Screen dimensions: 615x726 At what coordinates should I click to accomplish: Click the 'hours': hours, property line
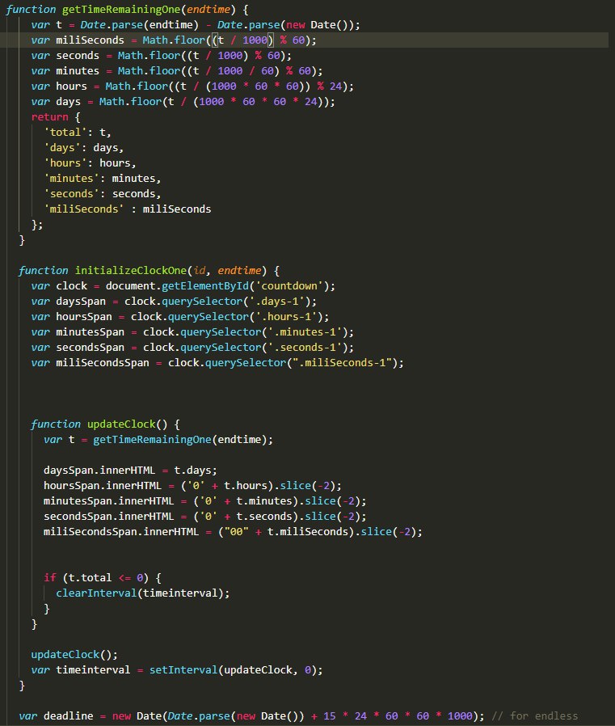click(x=90, y=163)
